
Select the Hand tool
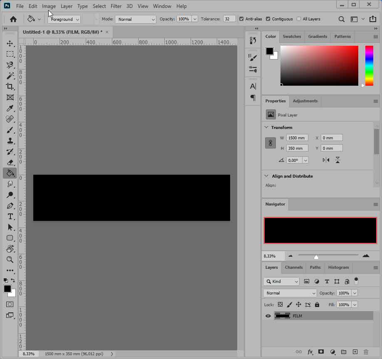pos(10,249)
